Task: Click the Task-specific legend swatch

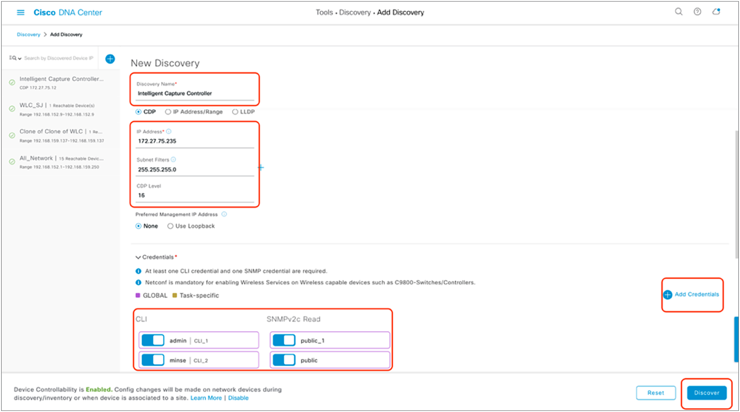Action: 175,296
